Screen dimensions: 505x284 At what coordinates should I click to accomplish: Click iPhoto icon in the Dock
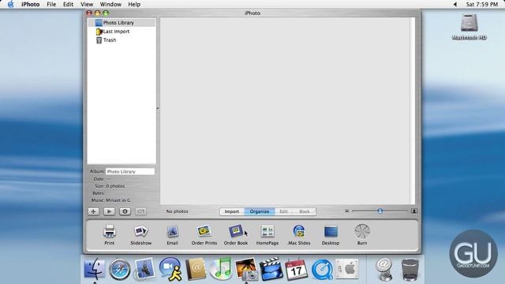coord(246,269)
